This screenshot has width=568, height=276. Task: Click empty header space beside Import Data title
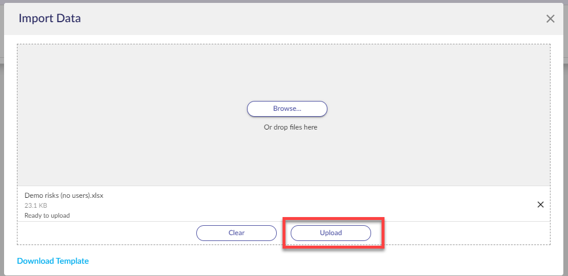pyautogui.click(x=291, y=19)
